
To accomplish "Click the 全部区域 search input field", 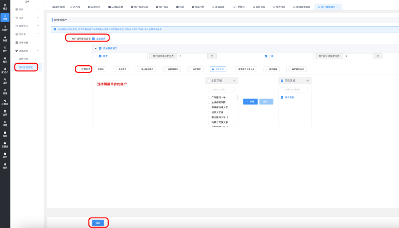I will [221, 89].
